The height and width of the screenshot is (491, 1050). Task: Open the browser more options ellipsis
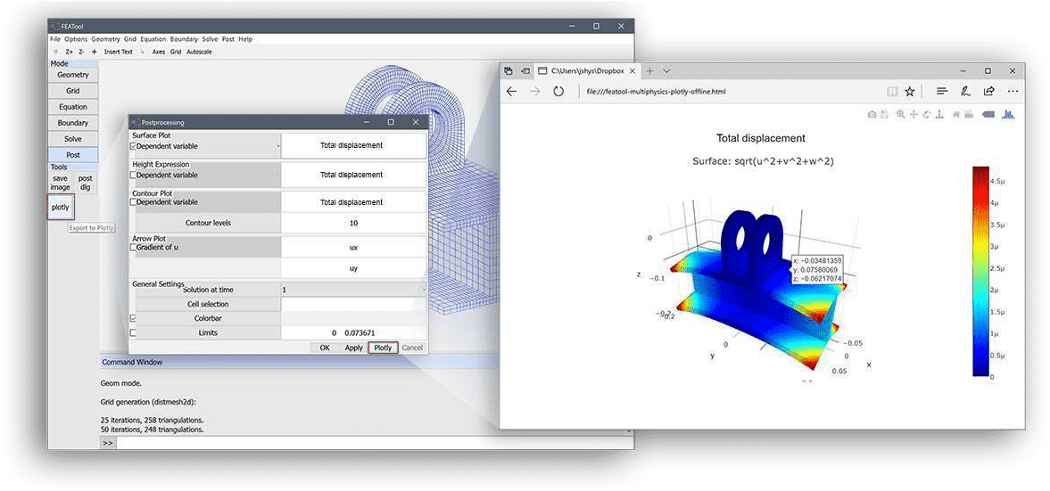(x=1013, y=91)
